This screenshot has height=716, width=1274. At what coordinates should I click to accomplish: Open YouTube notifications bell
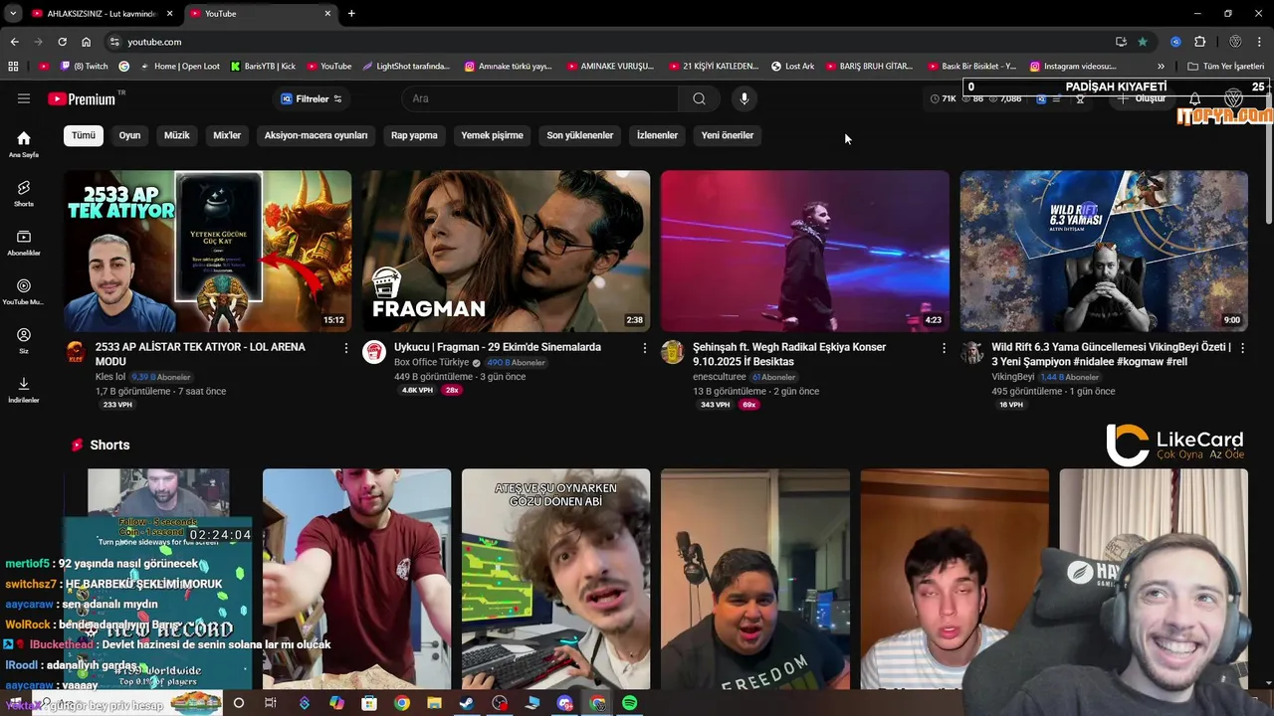tap(1195, 99)
